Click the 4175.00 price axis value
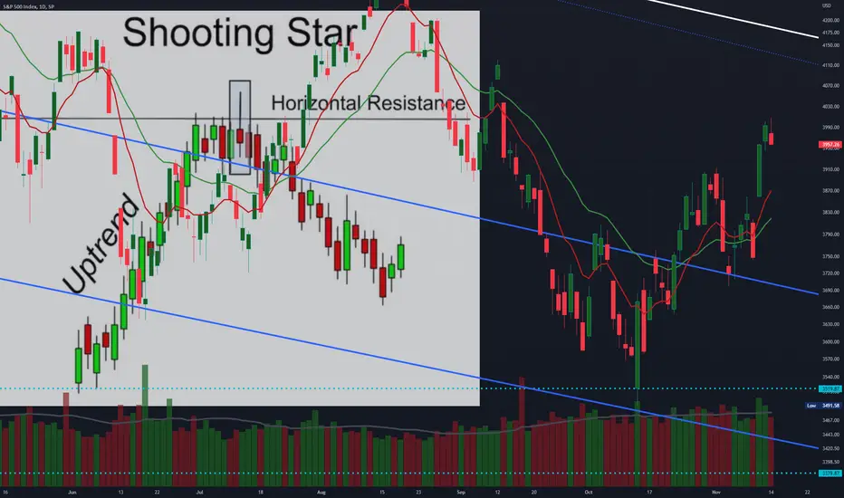This screenshot has height=498, width=844. pos(830,33)
